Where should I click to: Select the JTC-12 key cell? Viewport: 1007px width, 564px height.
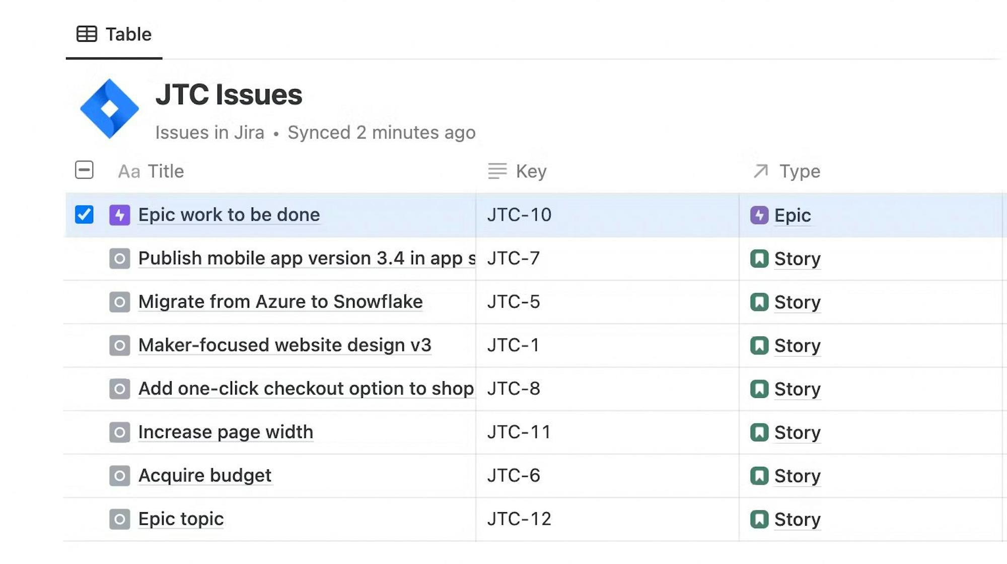pyautogui.click(x=607, y=519)
